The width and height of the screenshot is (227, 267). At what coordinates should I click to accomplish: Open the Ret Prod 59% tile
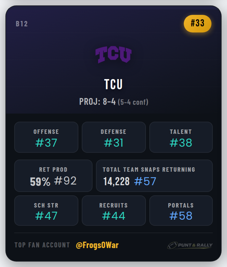53,176
